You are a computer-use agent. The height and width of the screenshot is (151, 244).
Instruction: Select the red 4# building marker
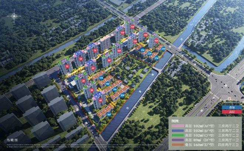point(100,100)
